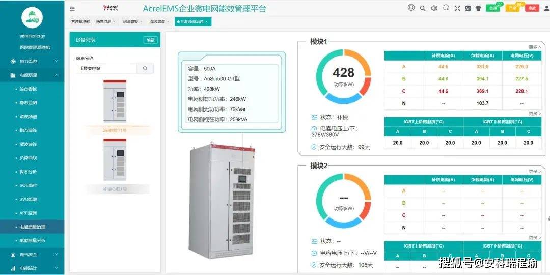Viewport: 550px width, 275px height.
Task: Enter fullscreen with the expand arrows icon
Action: coord(457,8)
